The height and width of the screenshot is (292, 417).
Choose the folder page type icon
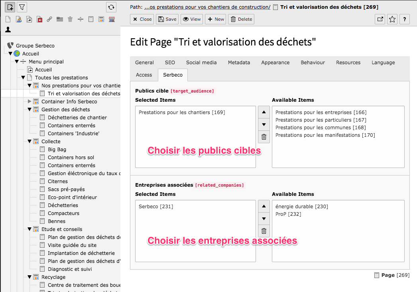[x=60, y=19]
